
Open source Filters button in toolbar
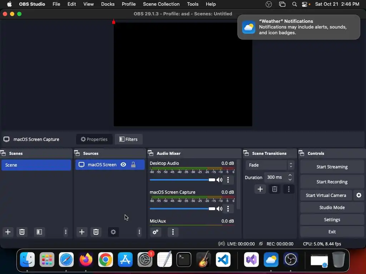click(128, 139)
